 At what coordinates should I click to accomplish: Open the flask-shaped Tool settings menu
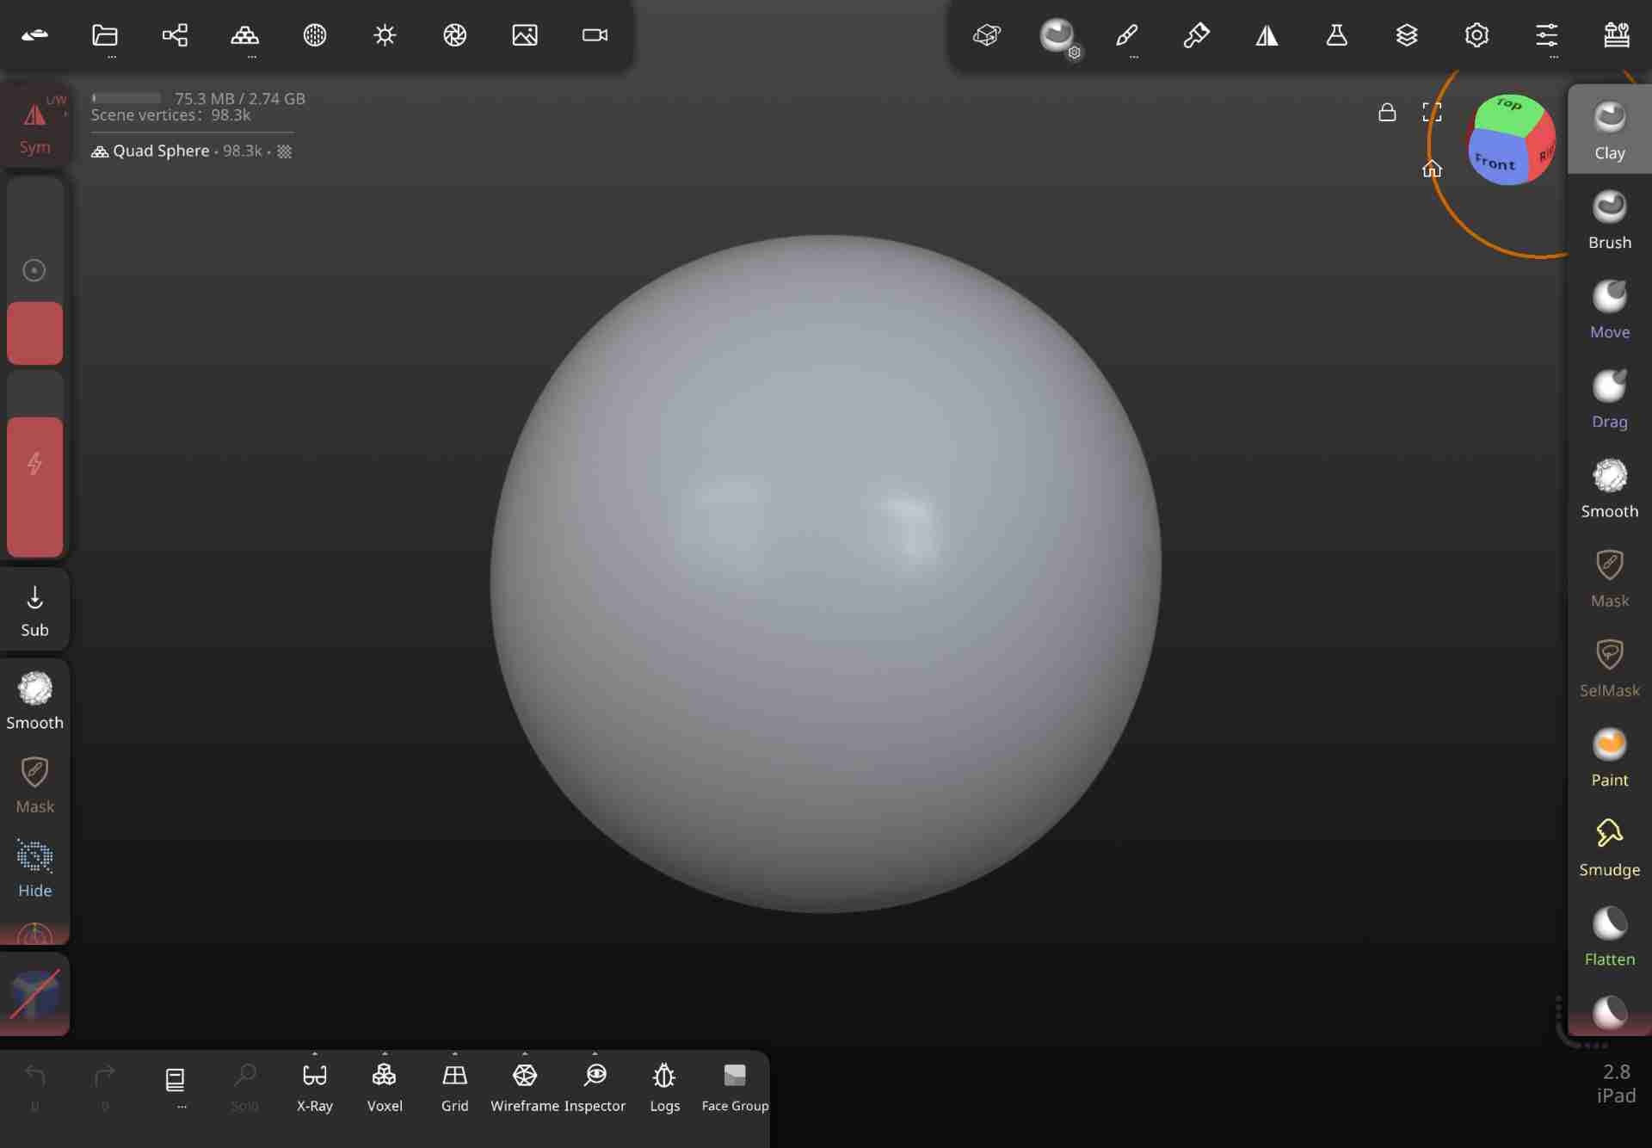1336,35
